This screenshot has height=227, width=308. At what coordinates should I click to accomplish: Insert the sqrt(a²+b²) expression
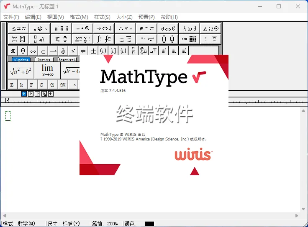21,70
